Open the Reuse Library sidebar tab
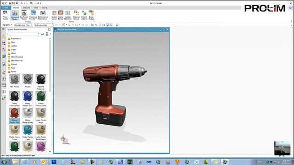This screenshot has height=165, width=294. (x=4, y=56)
